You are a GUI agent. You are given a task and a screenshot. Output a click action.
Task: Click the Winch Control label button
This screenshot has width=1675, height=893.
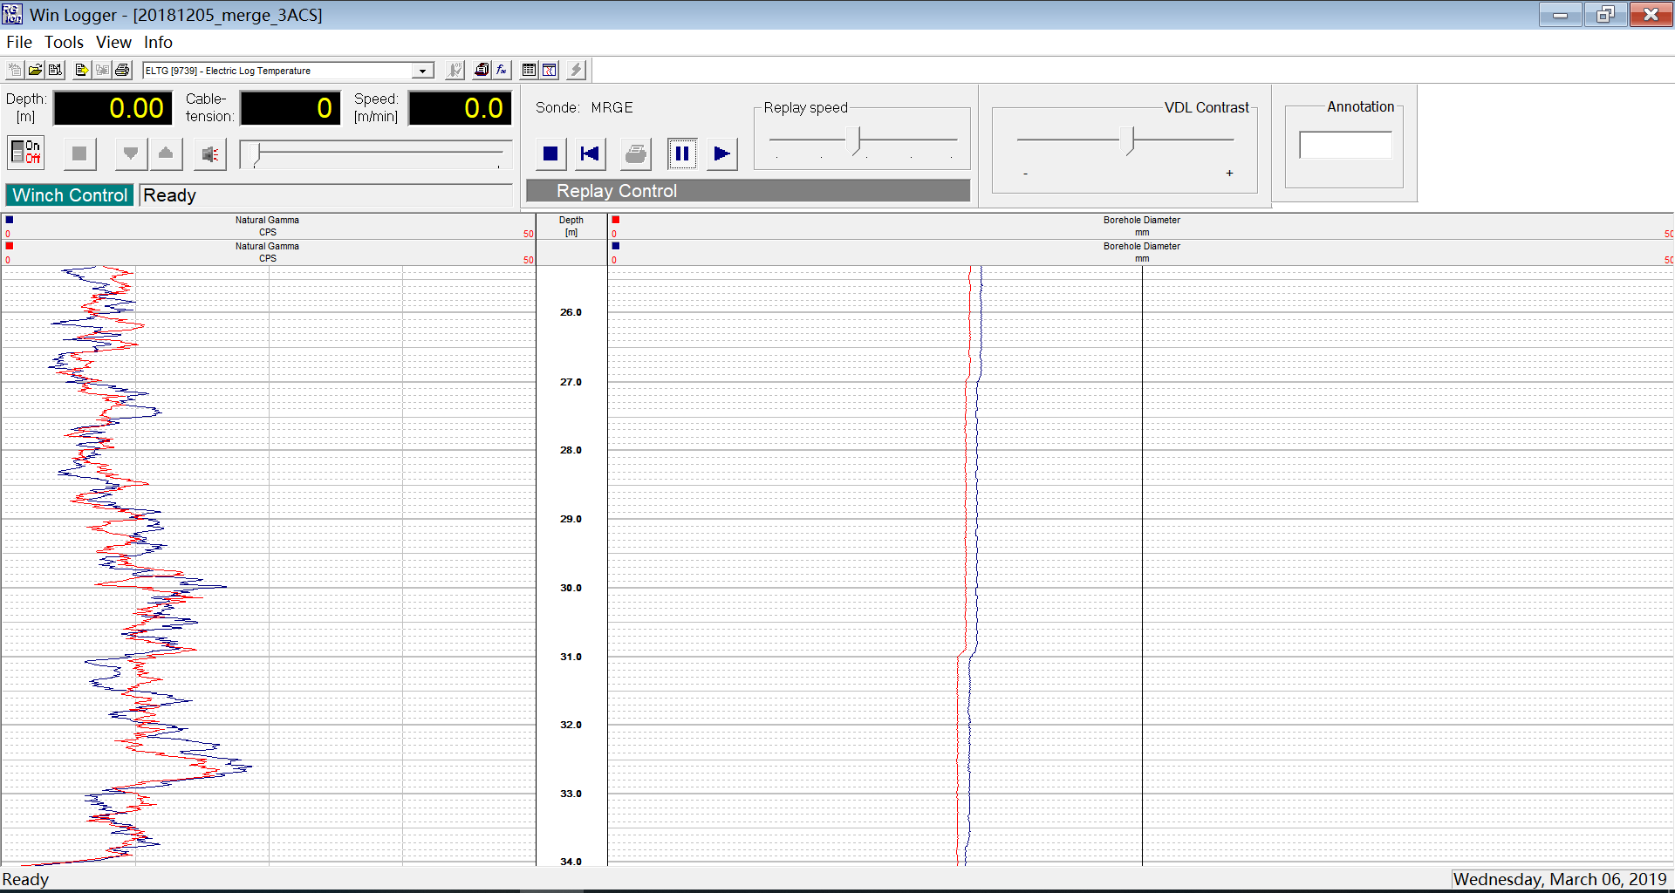click(x=70, y=195)
